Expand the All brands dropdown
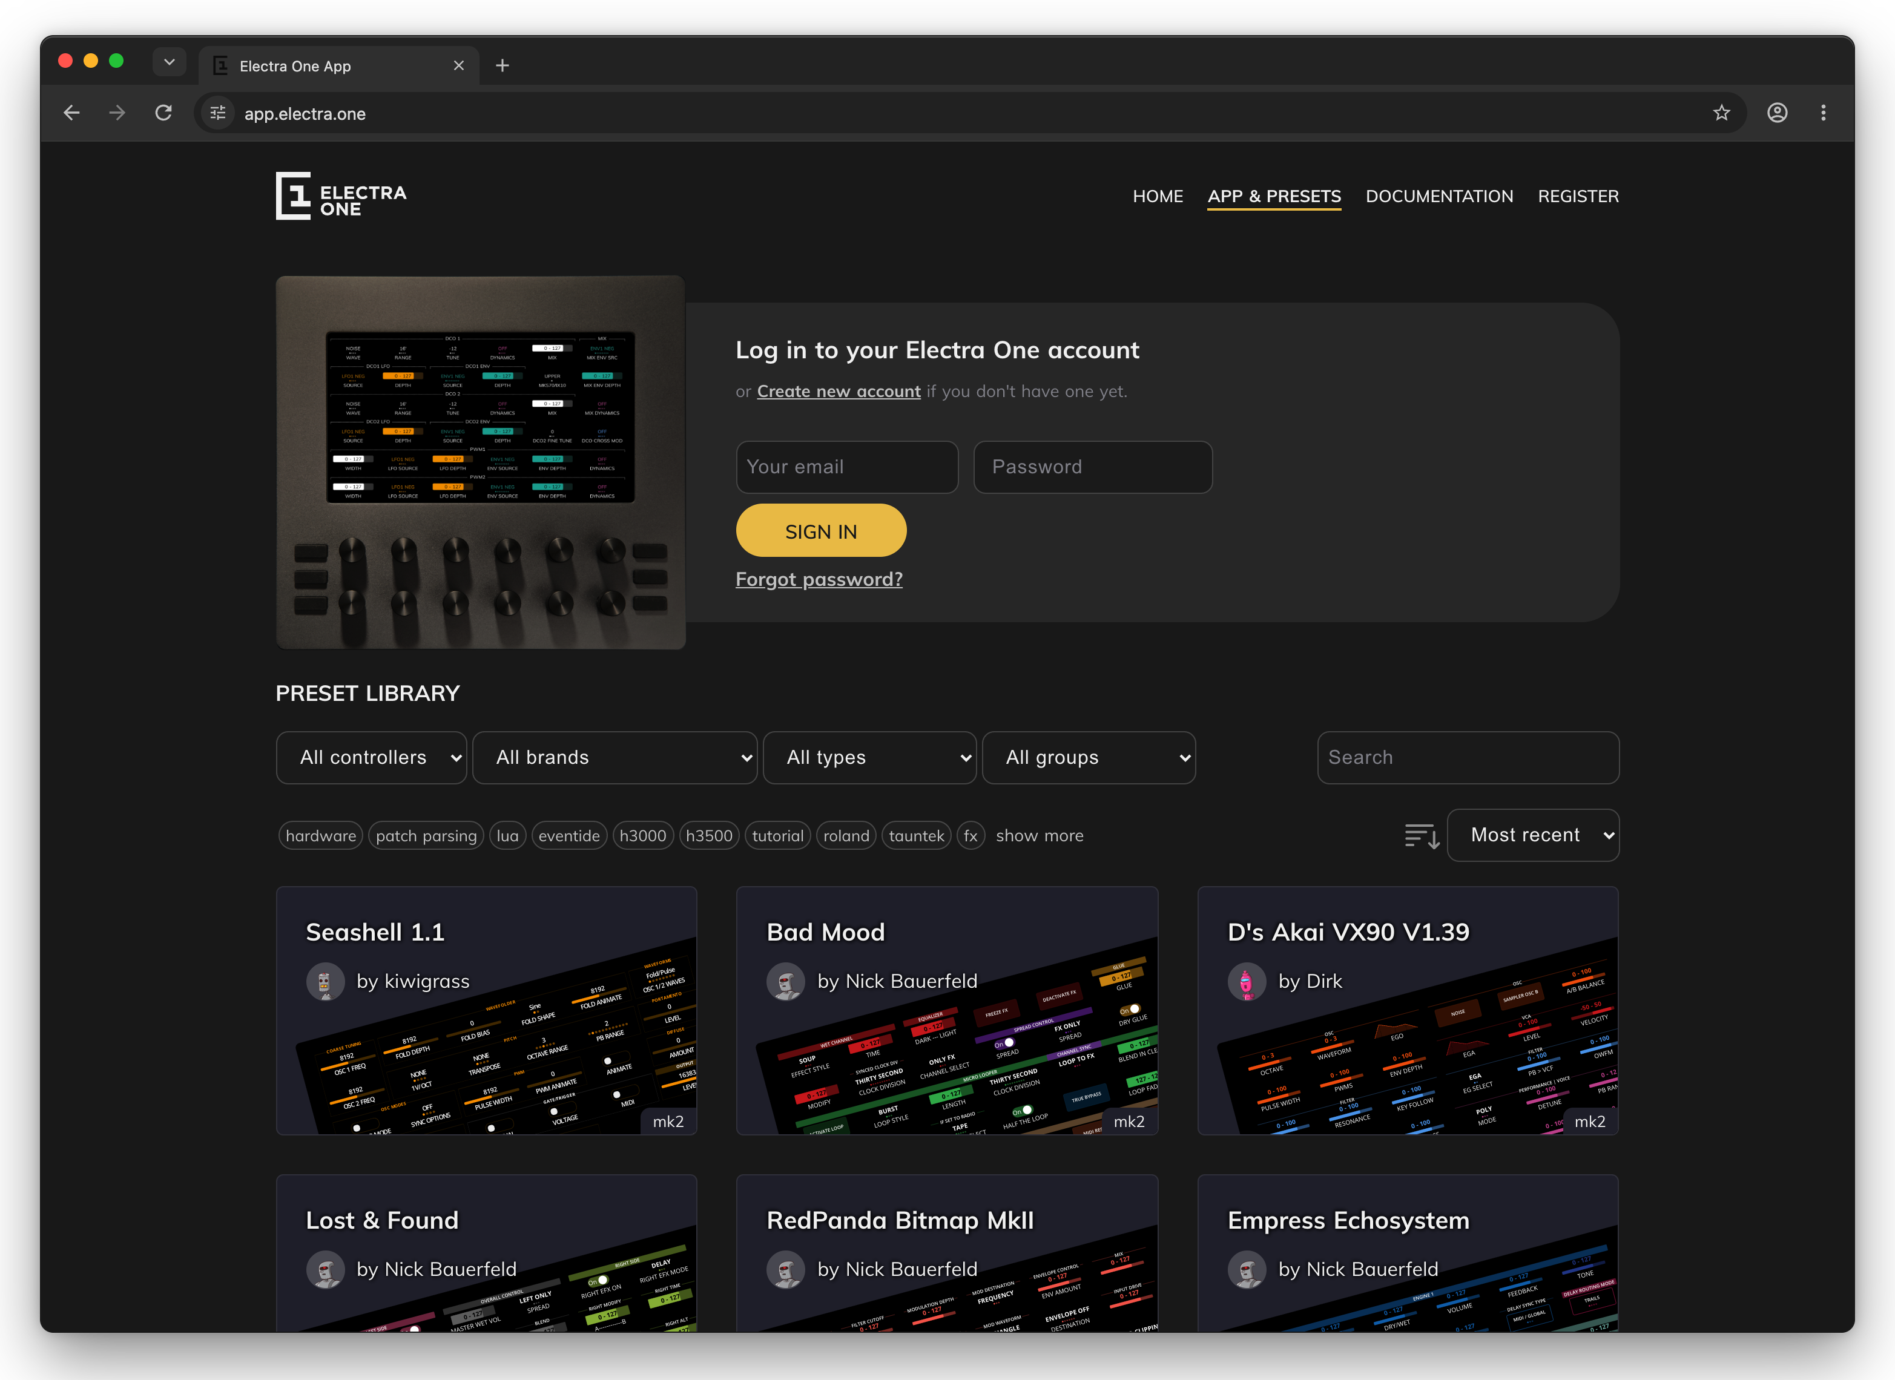 click(615, 758)
